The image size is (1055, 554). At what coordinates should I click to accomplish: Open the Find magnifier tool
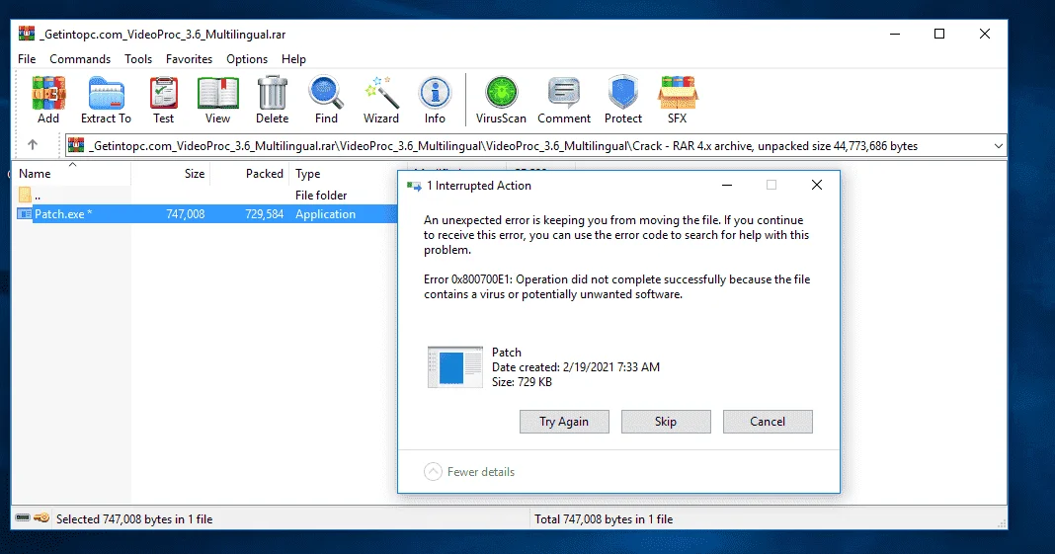tap(326, 100)
